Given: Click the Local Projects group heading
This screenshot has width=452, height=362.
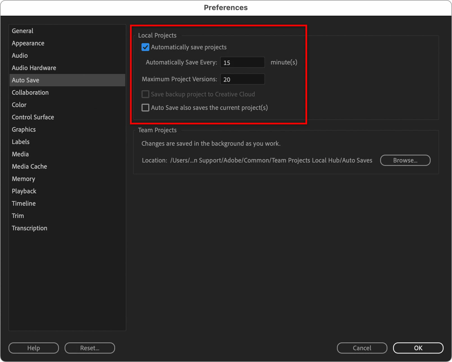Looking at the screenshot, I should tap(157, 35).
